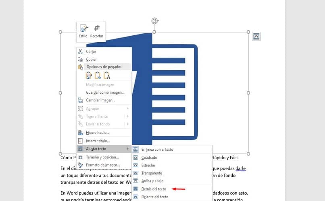325x201 pixels.
Task: Paste using keep source formatting icon
Action: (x=89, y=76)
